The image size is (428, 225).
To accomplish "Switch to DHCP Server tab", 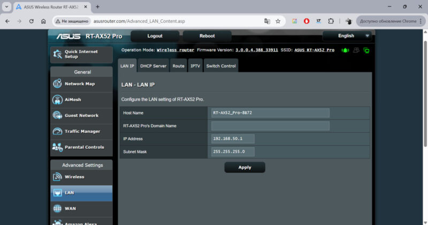I will 153,66.
